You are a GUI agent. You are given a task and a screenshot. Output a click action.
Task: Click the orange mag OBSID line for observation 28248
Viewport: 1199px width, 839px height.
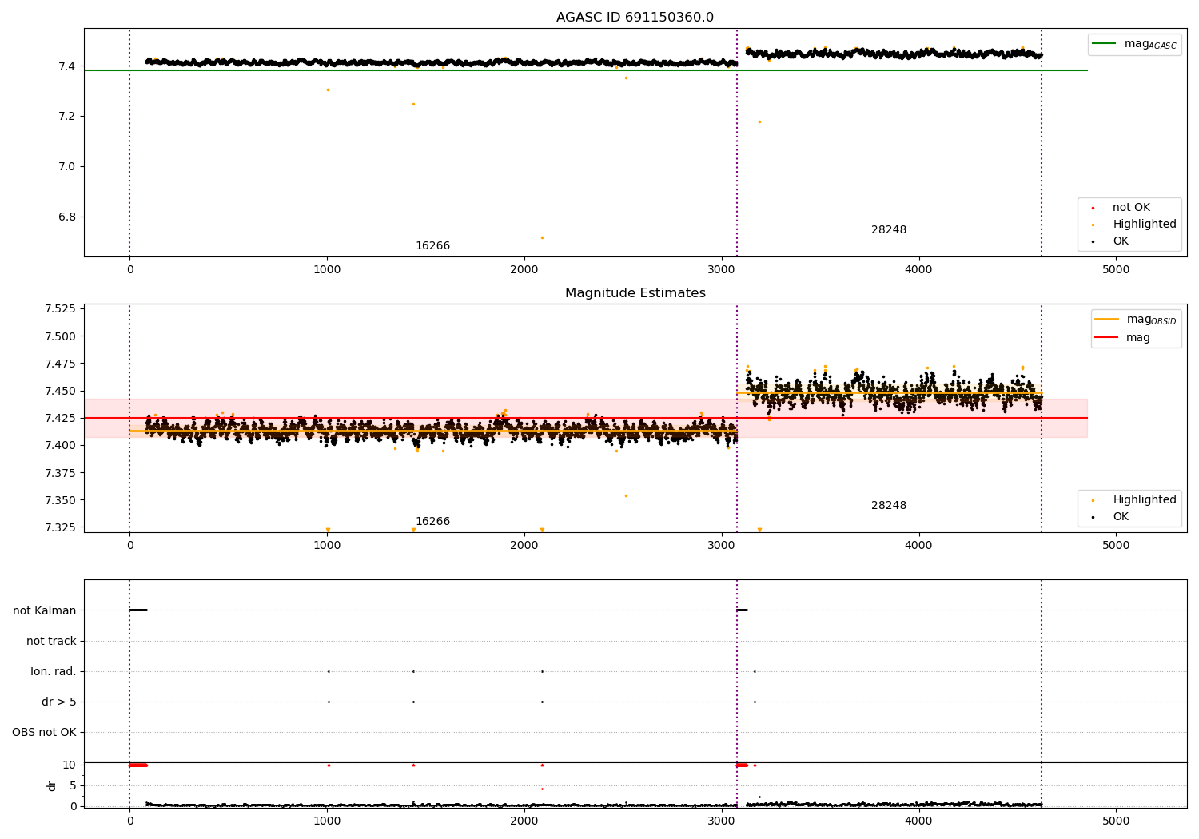click(x=889, y=392)
